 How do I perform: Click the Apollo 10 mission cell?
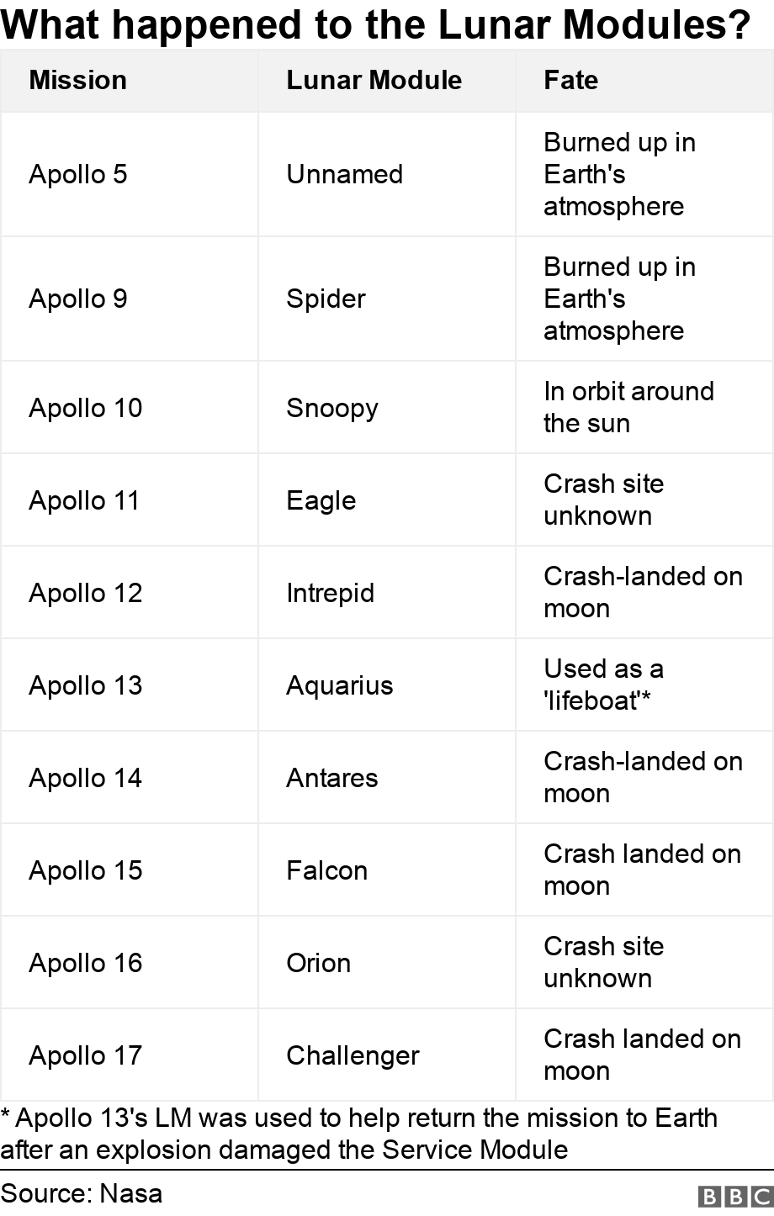(x=86, y=408)
